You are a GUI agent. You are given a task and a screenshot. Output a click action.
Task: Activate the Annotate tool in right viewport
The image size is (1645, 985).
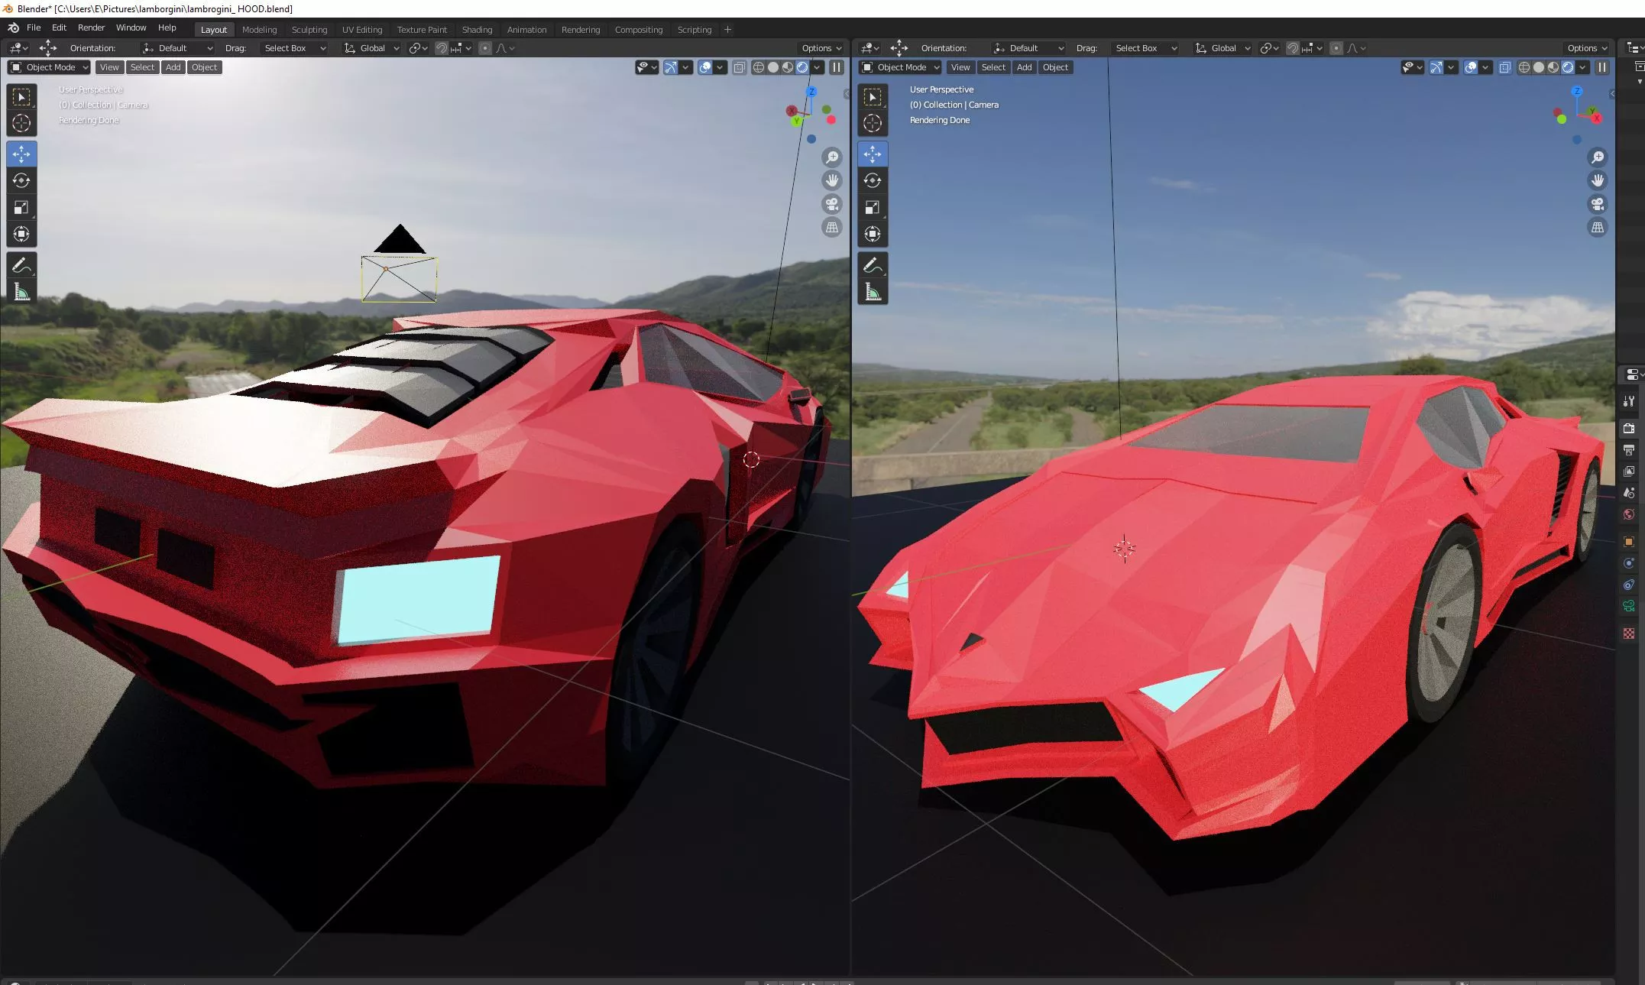pyautogui.click(x=873, y=265)
